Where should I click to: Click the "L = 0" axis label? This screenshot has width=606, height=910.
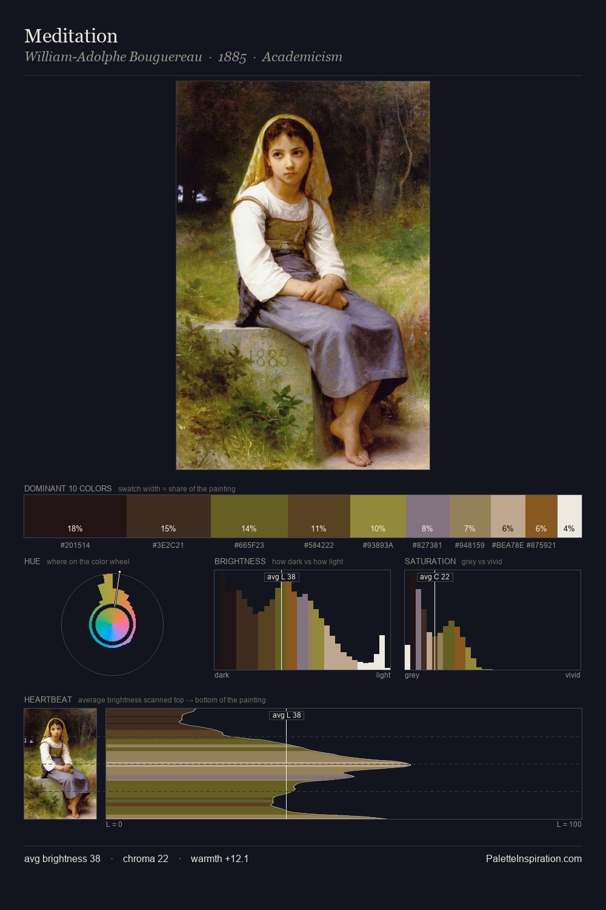click(x=114, y=824)
